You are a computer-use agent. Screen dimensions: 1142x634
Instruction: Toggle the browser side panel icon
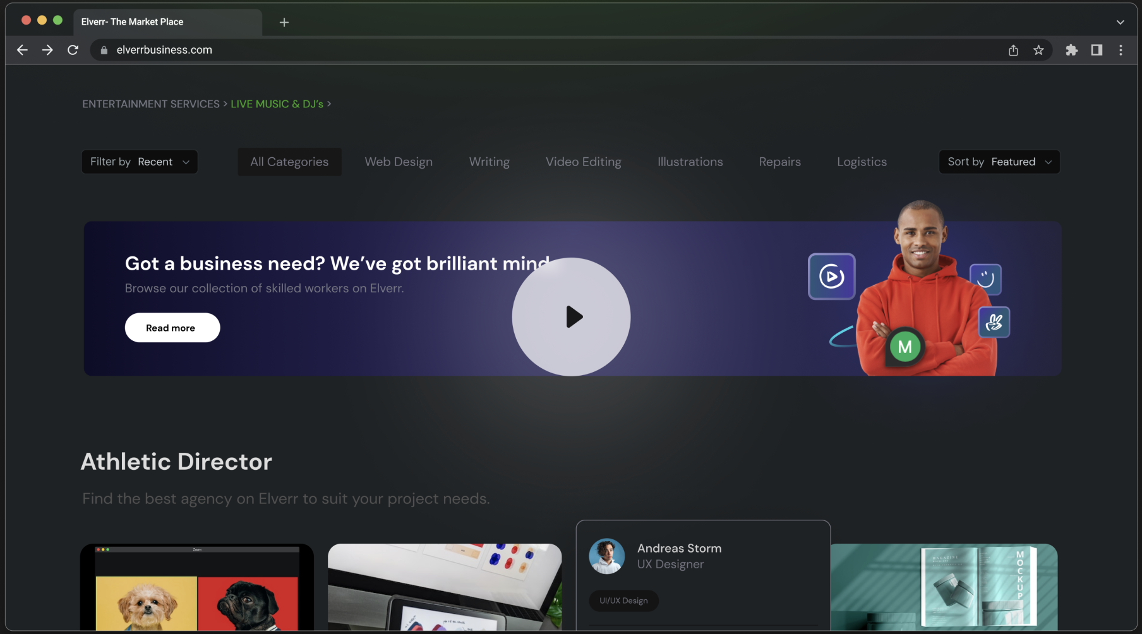pos(1097,50)
